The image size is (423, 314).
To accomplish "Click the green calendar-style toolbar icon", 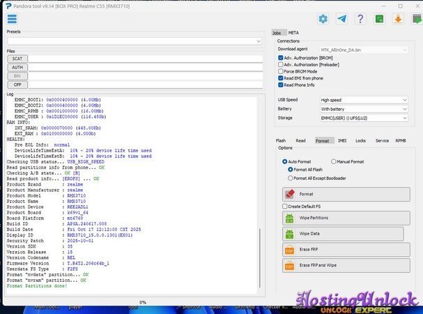I will pyautogui.click(x=378, y=19).
